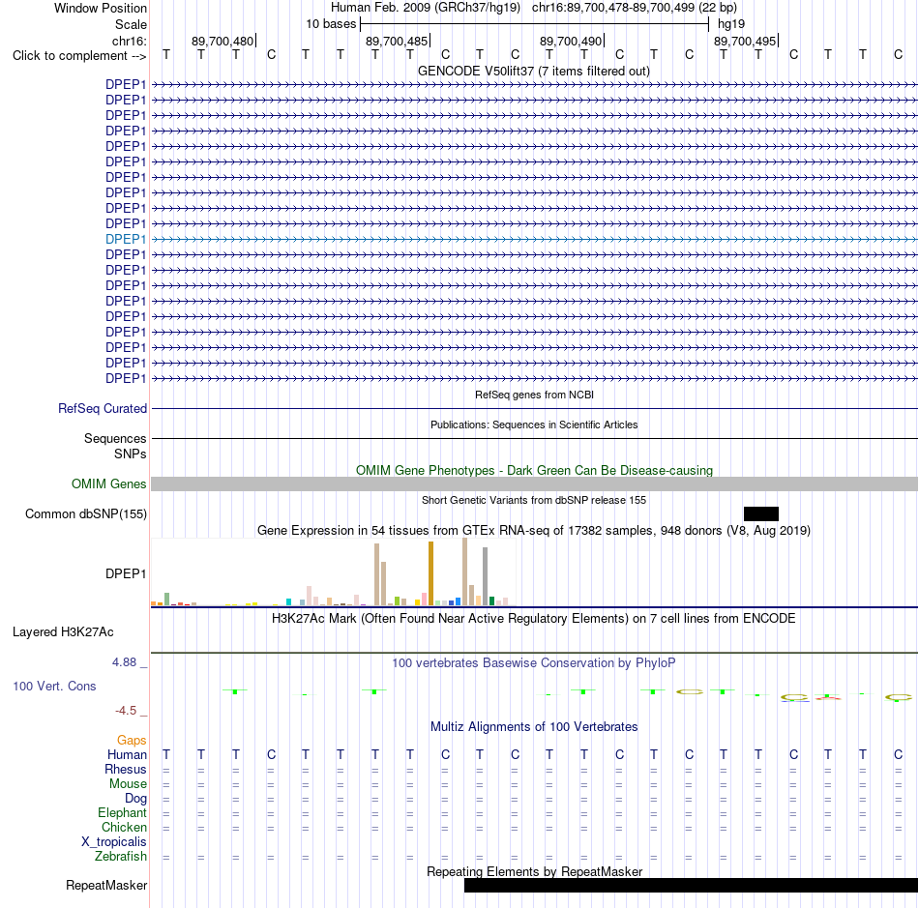This screenshot has height=908, width=919.
Task: Open the GTEx Gene Expression track title
Action: (x=534, y=530)
